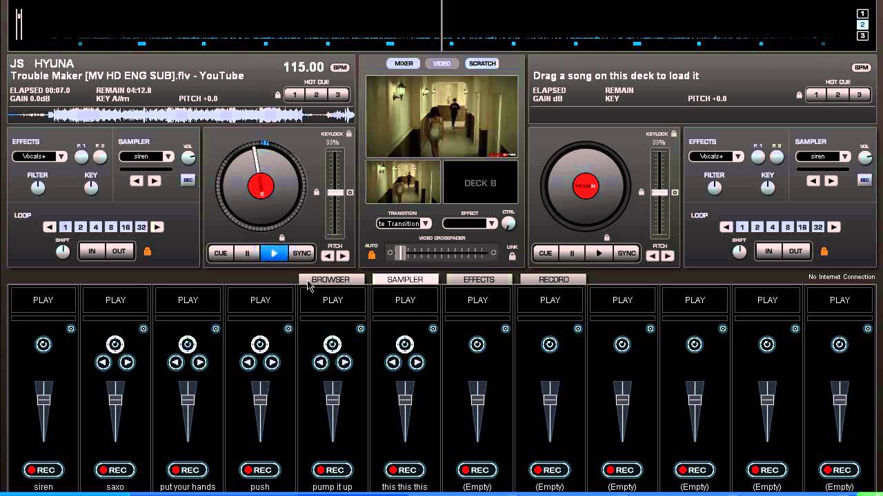Click the left deck effect P.1 knob
Viewport: 883px width, 496px height.
[81, 157]
